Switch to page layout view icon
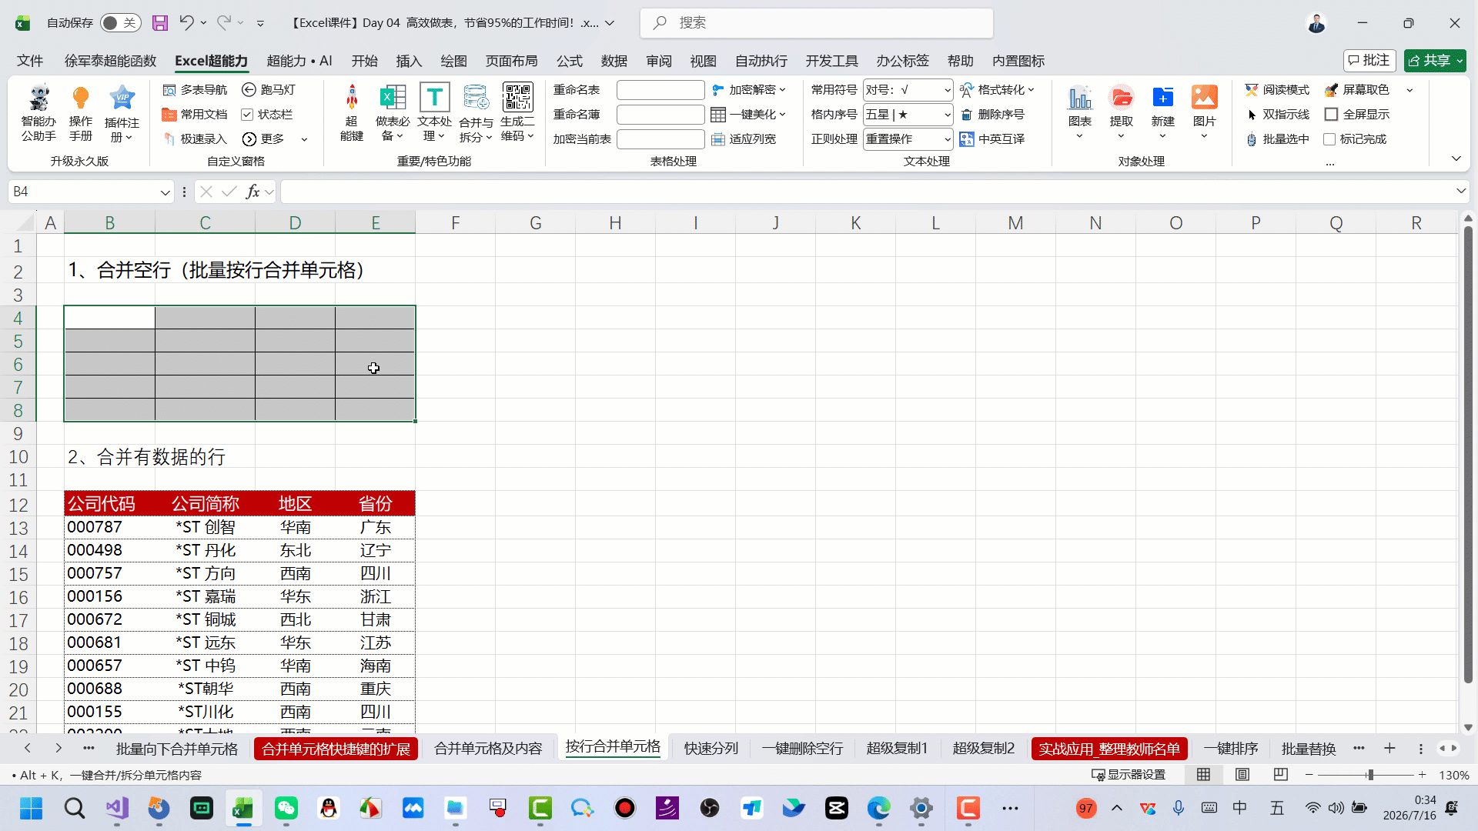Screen dimensions: 1478x831 pyautogui.click(x=1242, y=775)
